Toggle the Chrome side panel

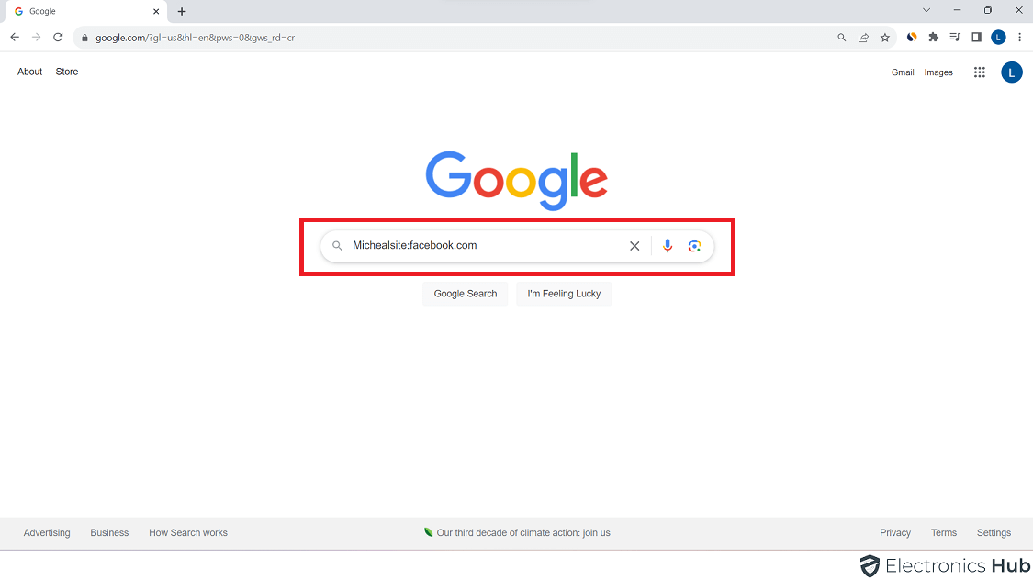pyautogui.click(x=976, y=38)
